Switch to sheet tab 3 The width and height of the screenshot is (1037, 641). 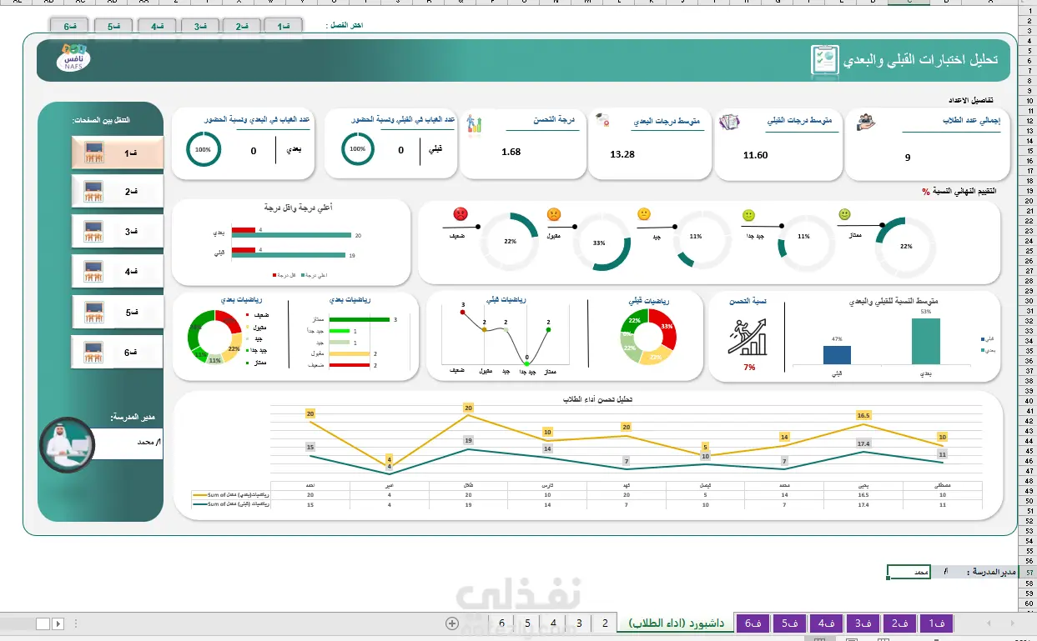click(579, 623)
